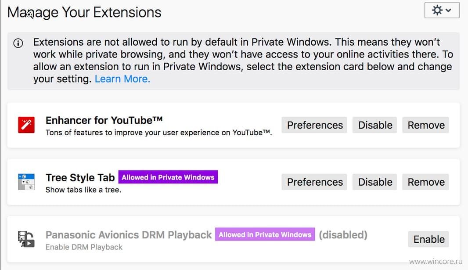This screenshot has width=468, height=270.
Task: Click the Enable DRM Playback description text
Action: click(x=84, y=247)
